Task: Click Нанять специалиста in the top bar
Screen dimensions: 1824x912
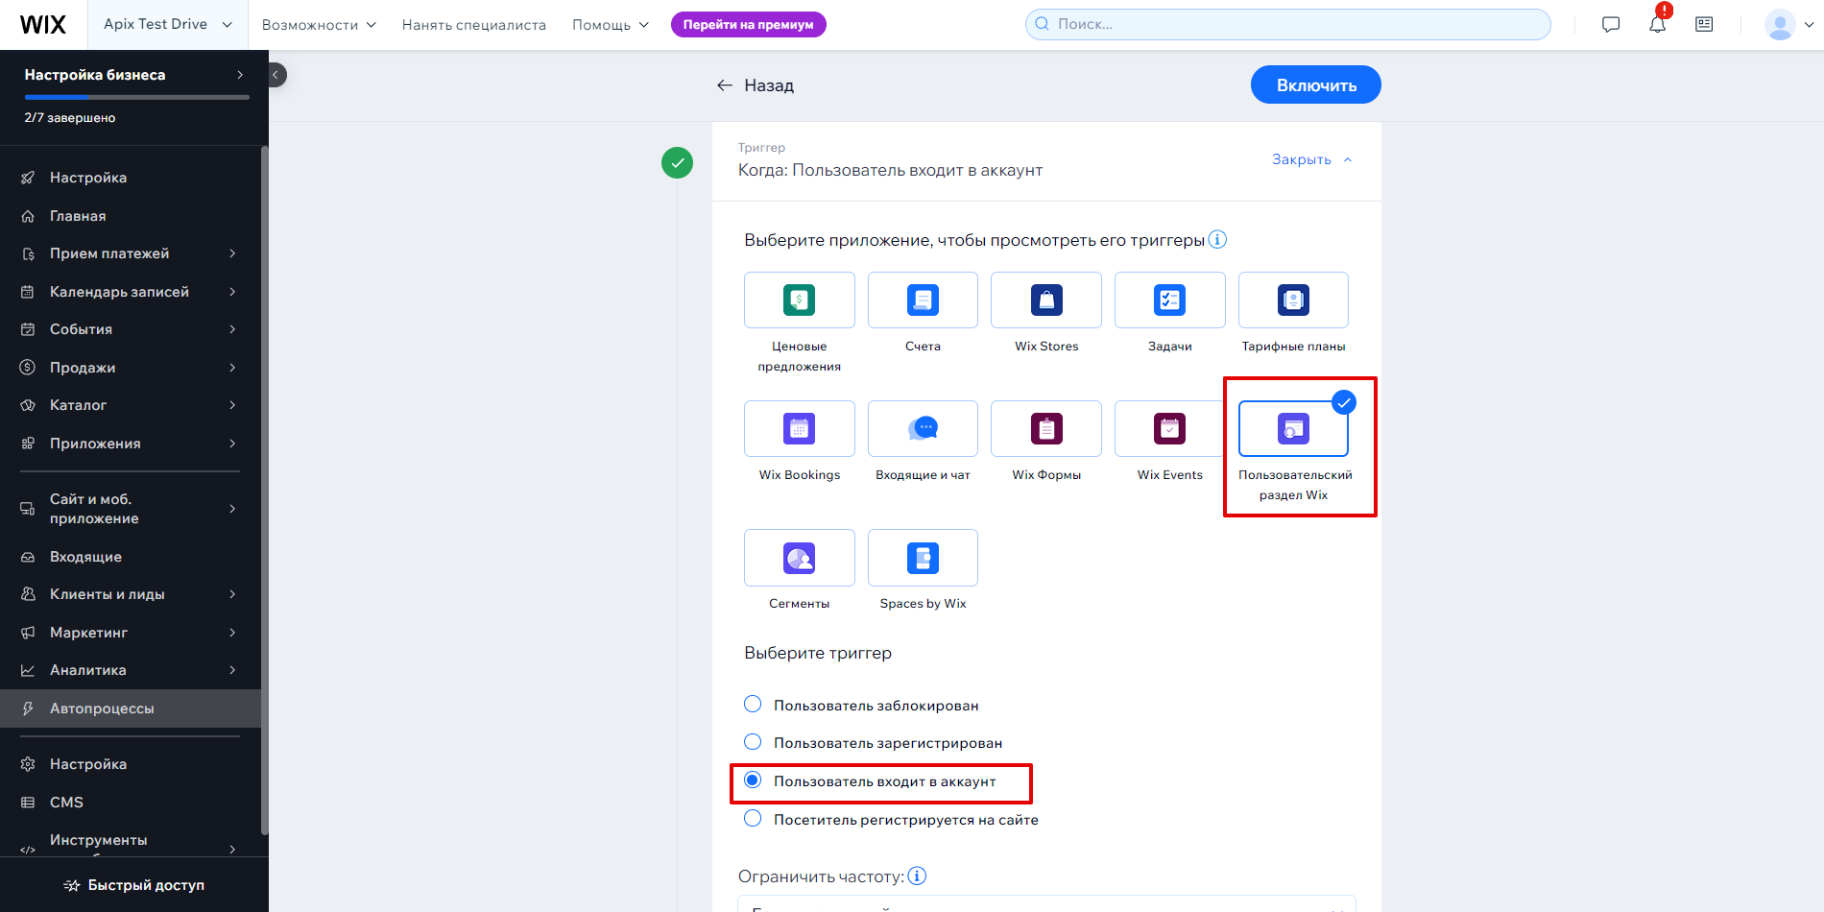Action: tap(474, 25)
